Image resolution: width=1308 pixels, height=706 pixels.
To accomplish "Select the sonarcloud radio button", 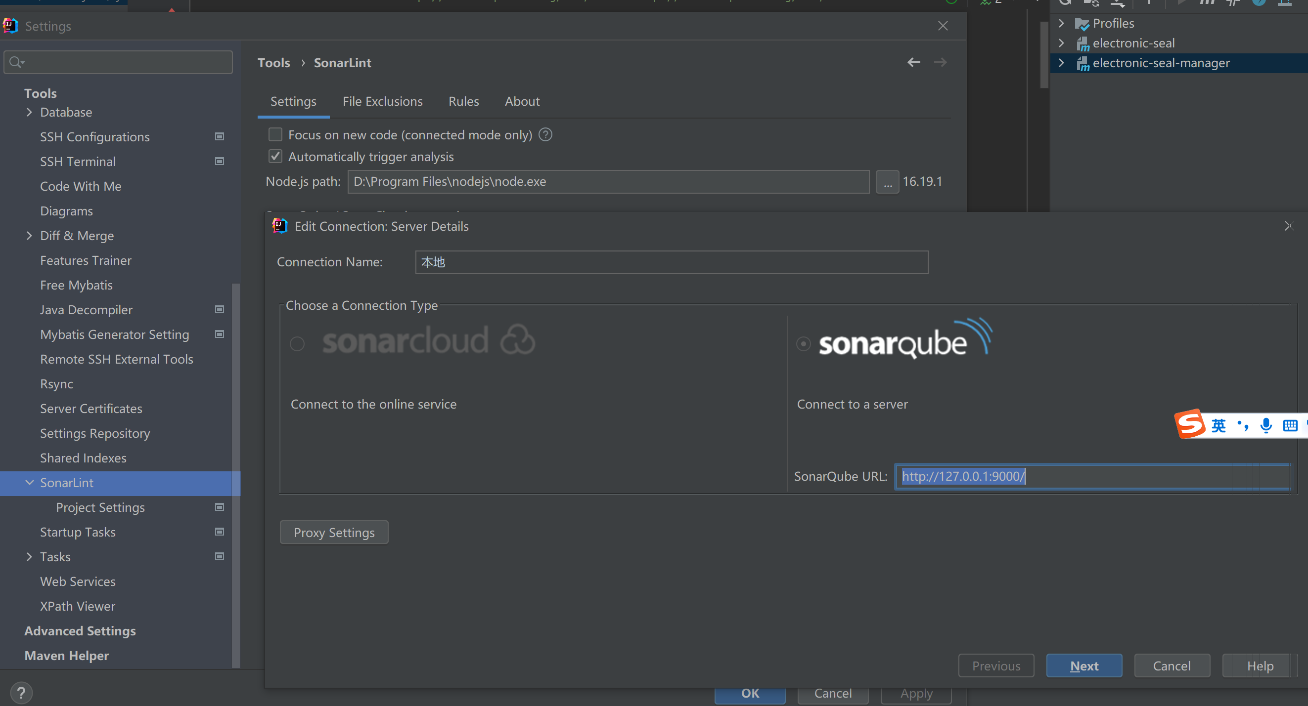I will 297,344.
